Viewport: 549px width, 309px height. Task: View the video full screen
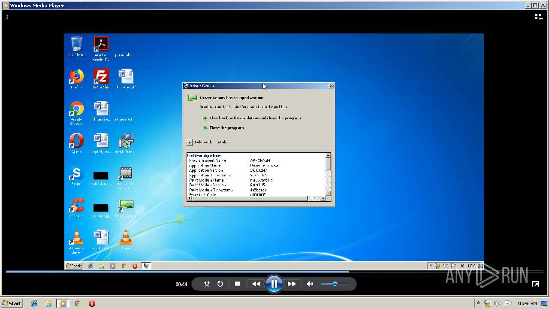coord(535,284)
